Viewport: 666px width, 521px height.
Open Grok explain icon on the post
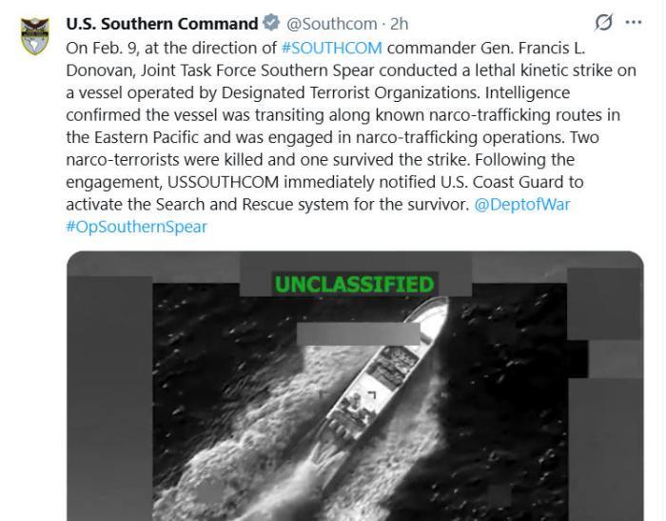click(x=603, y=23)
